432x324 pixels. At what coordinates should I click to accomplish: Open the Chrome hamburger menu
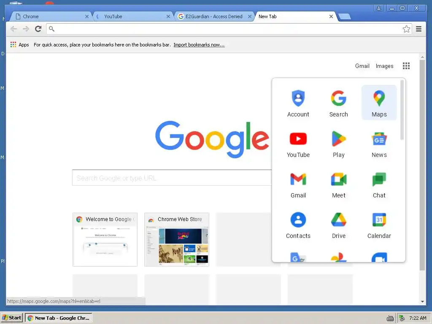click(418, 29)
